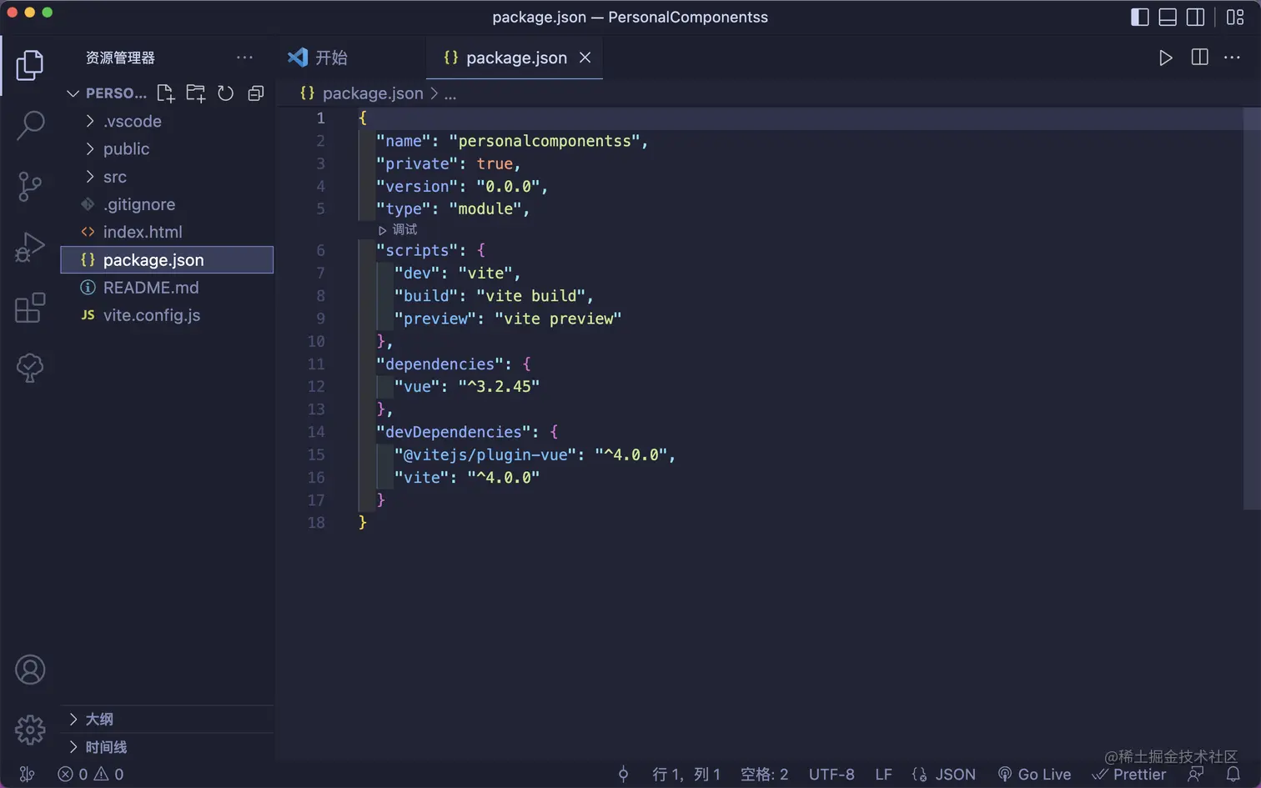Start server with Go Live
Image resolution: width=1261 pixels, height=788 pixels.
(x=1035, y=775)
